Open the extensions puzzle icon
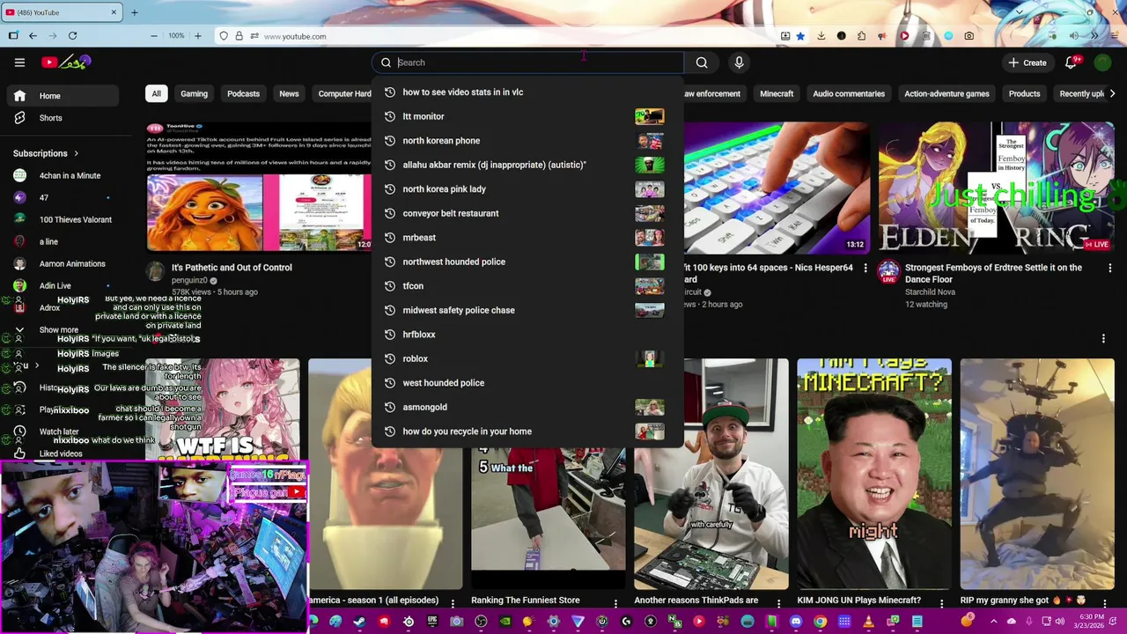This screenshot has width=1127, height=634. coord(861,36)
